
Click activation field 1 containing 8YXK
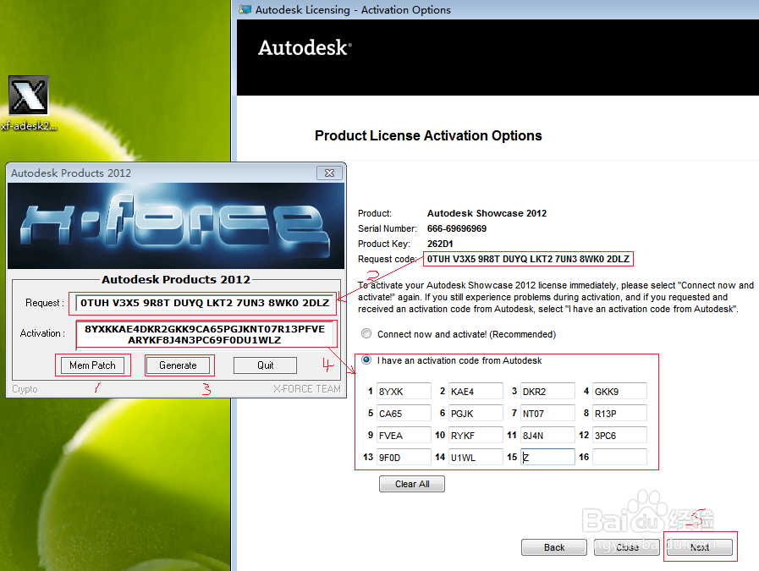[x=404, y=391]
